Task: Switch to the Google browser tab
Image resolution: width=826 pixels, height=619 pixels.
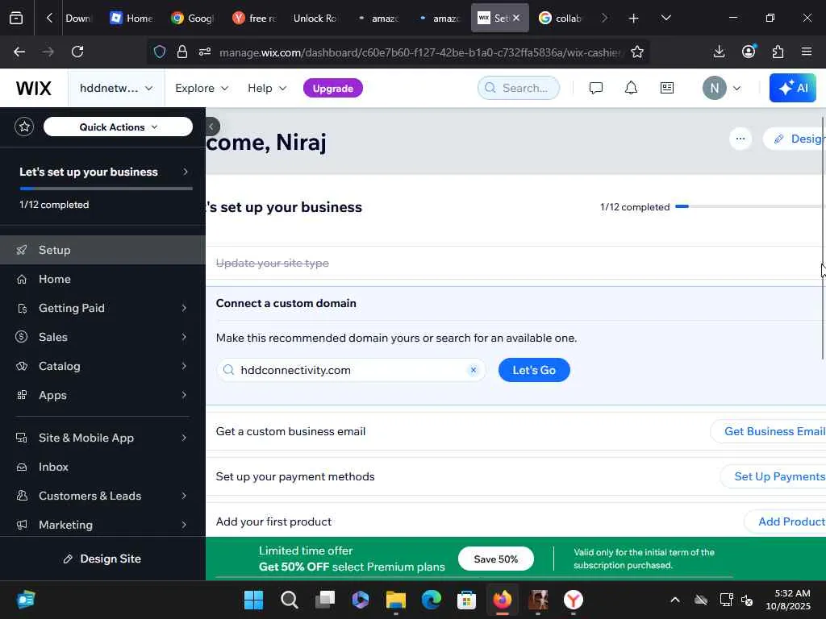Action: 194,18
